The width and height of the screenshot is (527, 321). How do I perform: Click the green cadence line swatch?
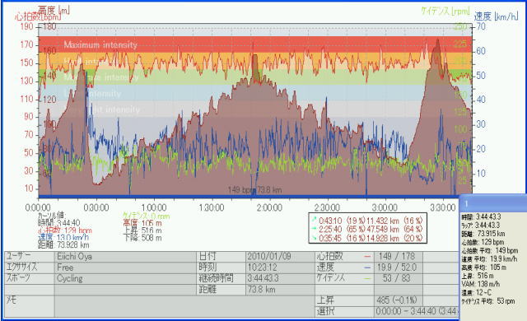pos(367,278)
